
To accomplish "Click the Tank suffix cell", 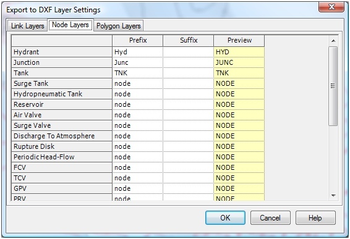I will [x=189, y=73].
